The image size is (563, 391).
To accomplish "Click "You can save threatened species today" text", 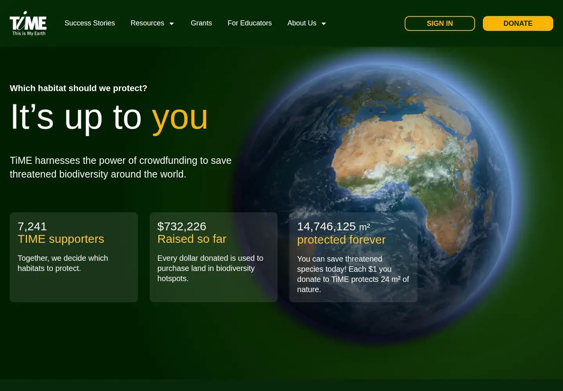I will pos(353,274).
